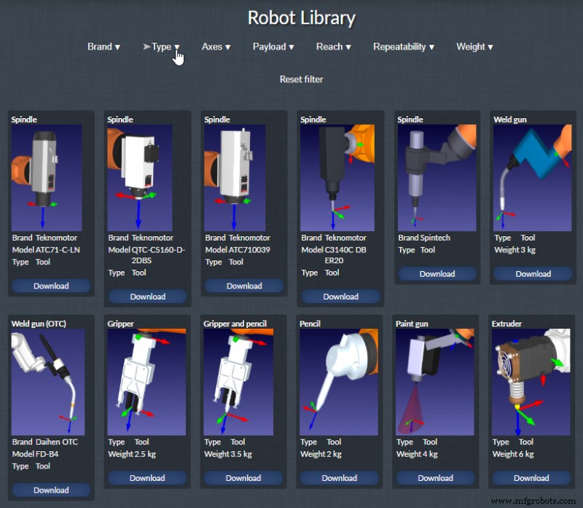This screenshot has width=583, height=508.
Task: Download the Spintech spindle
Action: (437, 273)
